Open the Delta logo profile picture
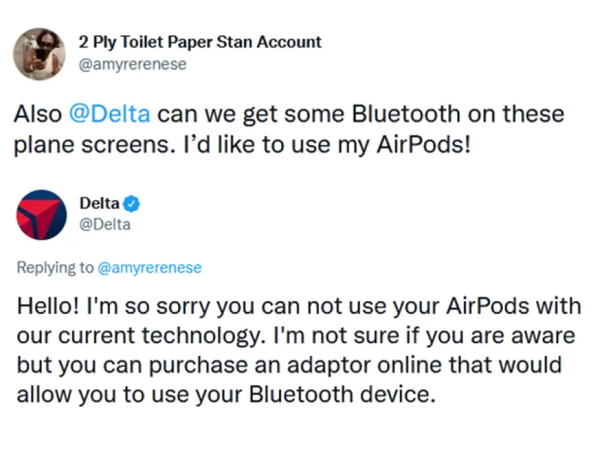This screenshot has width=602, height=455. pos(40,214)
